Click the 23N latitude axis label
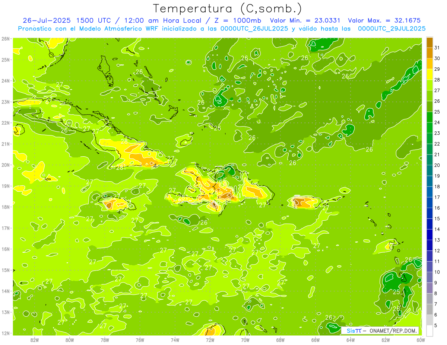Screen dimensions: 447x345 [5, 102]
